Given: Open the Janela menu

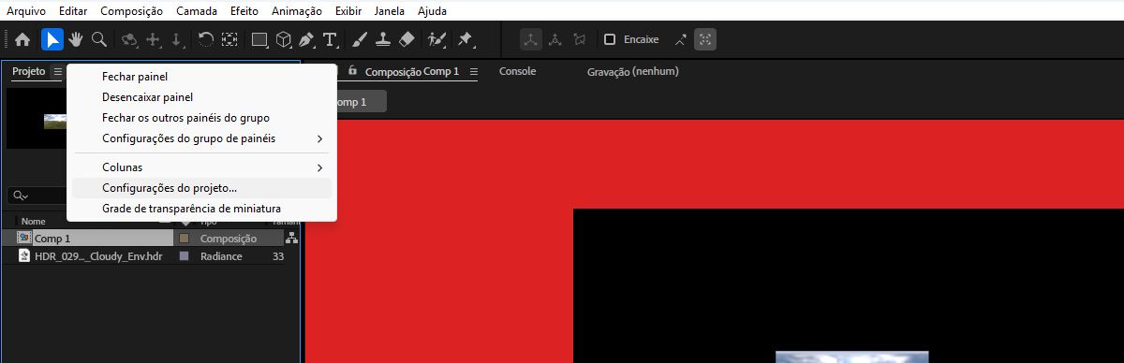Looking at the screenshot, I should [390, 11].
